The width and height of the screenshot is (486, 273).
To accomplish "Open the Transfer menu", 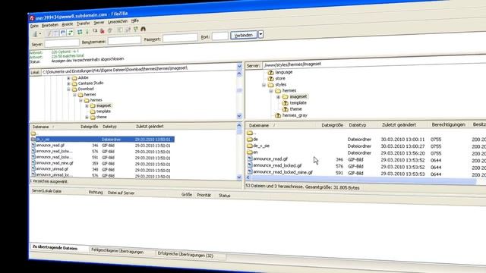I will pyautogui.click(x=83, y=24).
